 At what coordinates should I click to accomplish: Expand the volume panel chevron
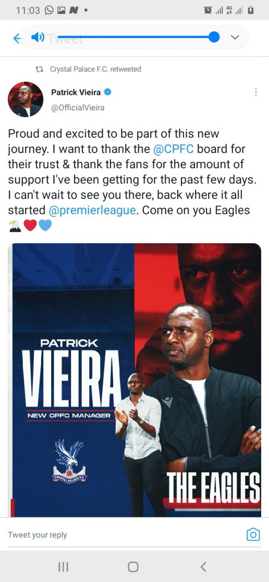coord(235,37)
